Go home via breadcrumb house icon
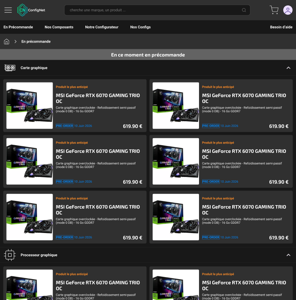 point(7,41)
